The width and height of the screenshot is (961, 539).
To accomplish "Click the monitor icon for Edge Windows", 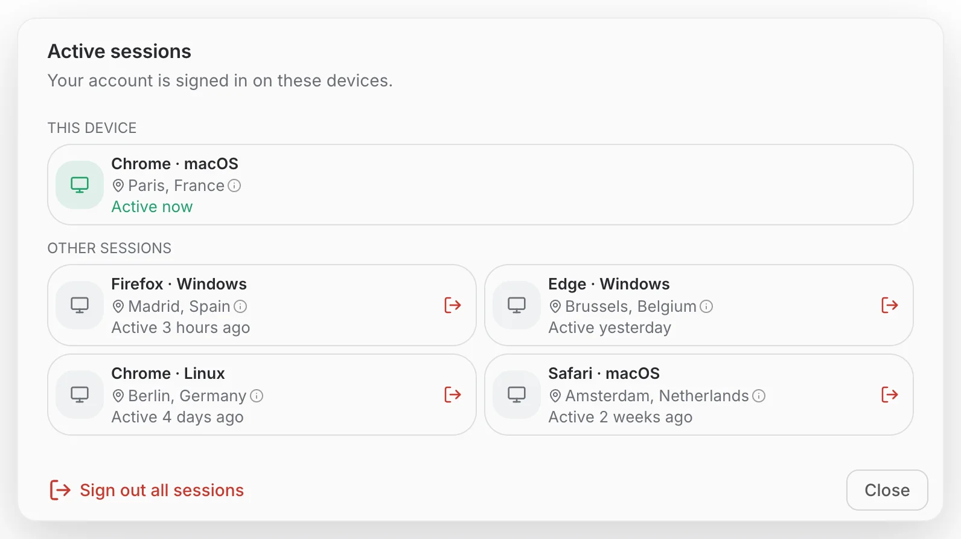I will (517, 305).
